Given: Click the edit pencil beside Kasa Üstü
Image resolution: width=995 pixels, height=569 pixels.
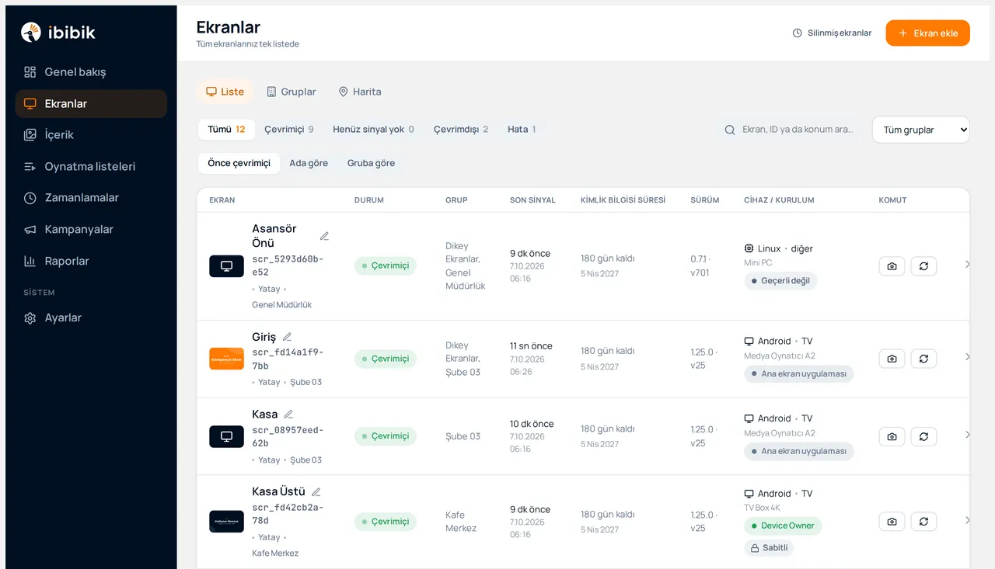Looking at the screenshot, I should point(316,491).
